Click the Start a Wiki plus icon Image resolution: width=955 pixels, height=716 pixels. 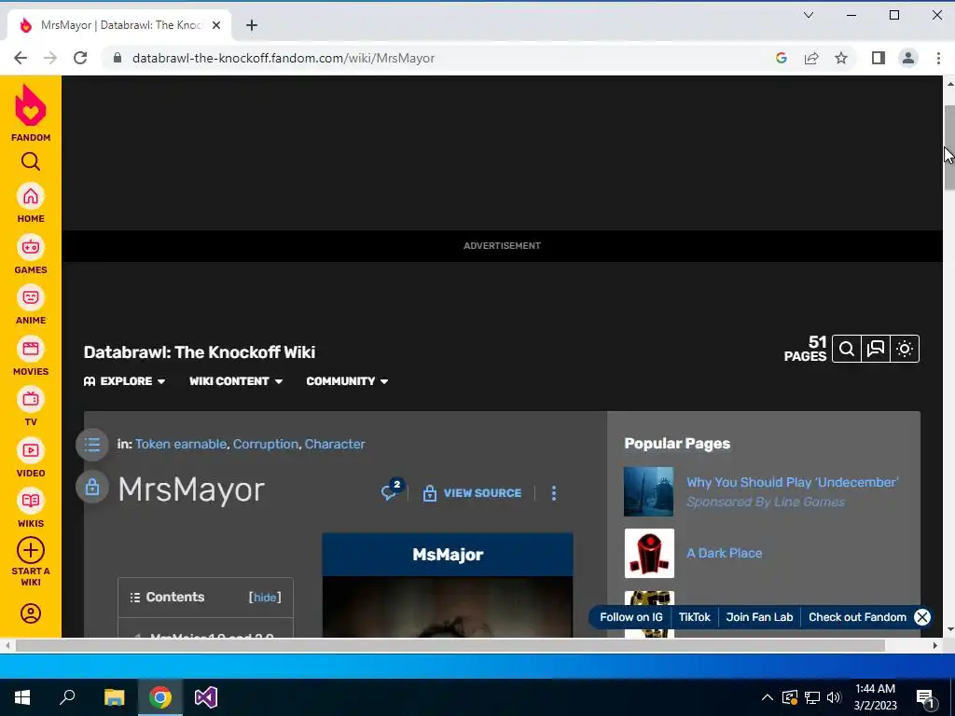point(31,550)
